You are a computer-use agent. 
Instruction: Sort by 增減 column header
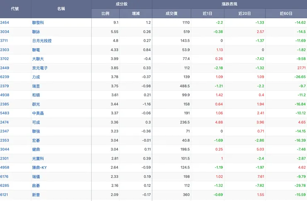point(136,14)
